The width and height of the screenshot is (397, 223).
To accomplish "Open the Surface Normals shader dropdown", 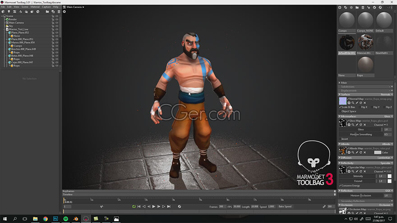I will click(387, 95).
